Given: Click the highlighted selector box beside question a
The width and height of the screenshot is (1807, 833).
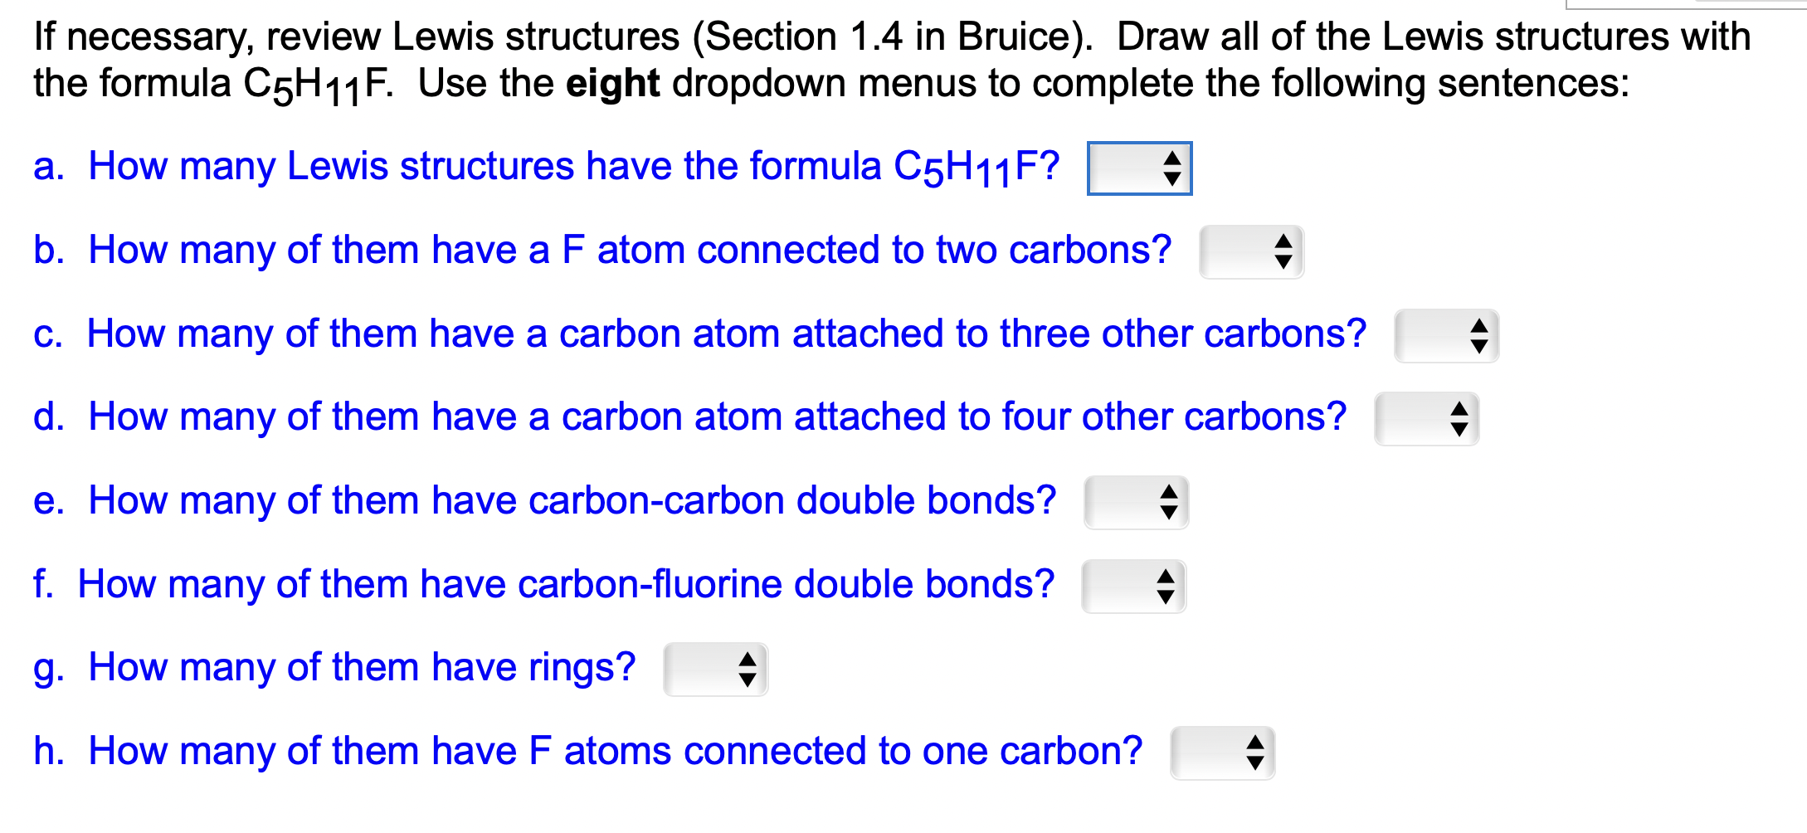Looking at the screenshot, I should 1140,169.
